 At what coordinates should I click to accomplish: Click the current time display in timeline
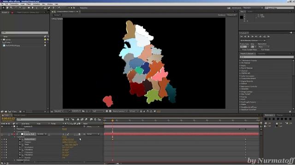point(8,119)
